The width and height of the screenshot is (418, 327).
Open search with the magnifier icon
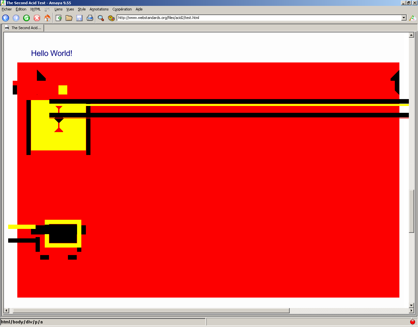coord(101,18)
